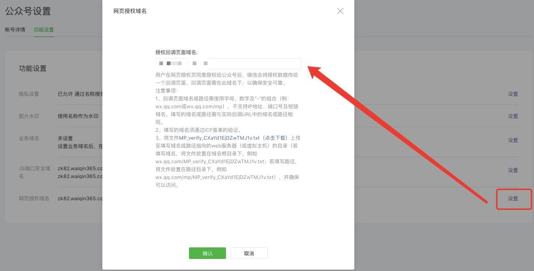Select the 功能设置 tab
Image resolution: width=534 pixels, height=271 pixels.
tap(44, 30)
